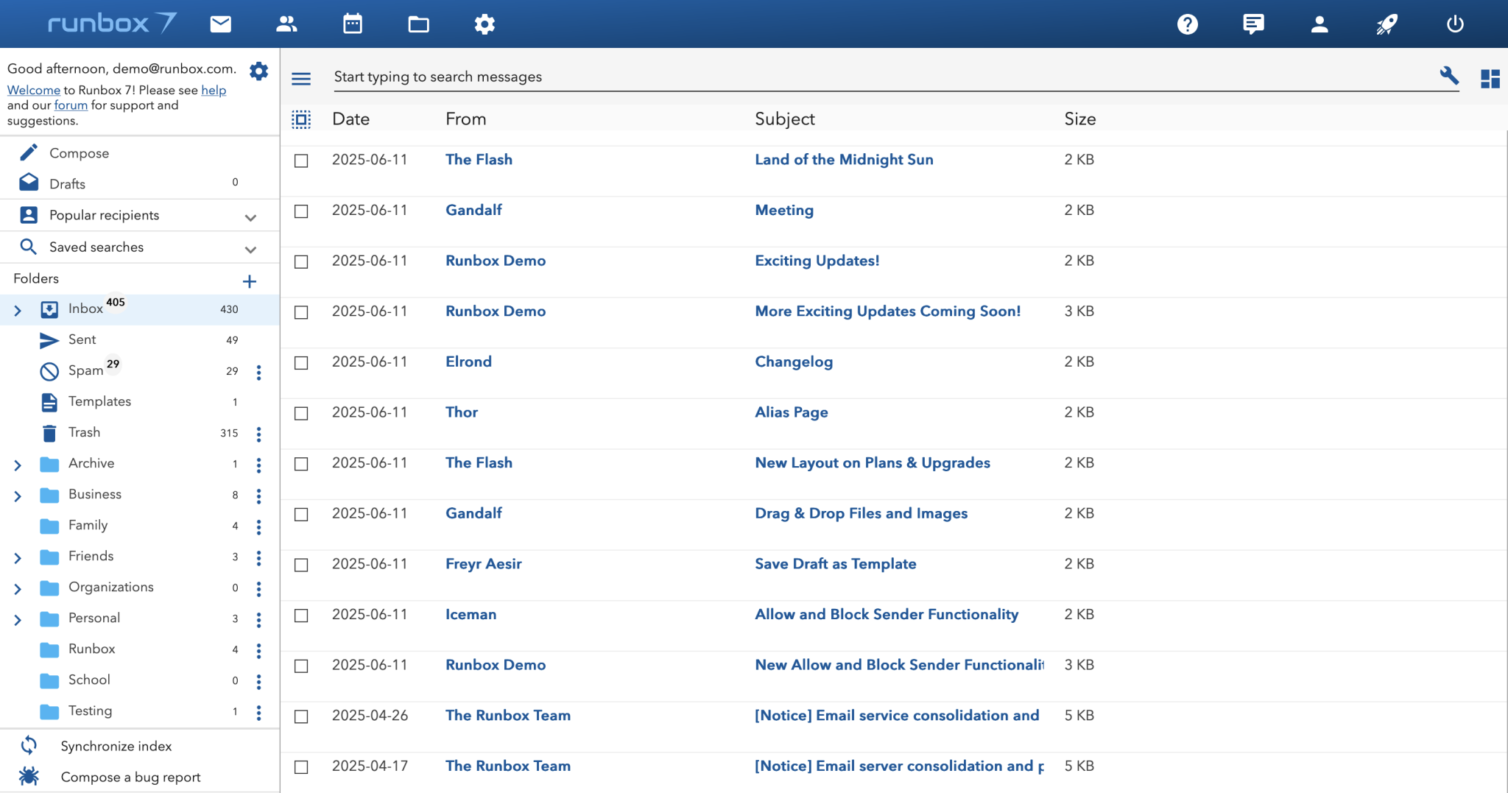Expand the Business folder tree
The image size is (1508, 793).
[x=18, y=496]
